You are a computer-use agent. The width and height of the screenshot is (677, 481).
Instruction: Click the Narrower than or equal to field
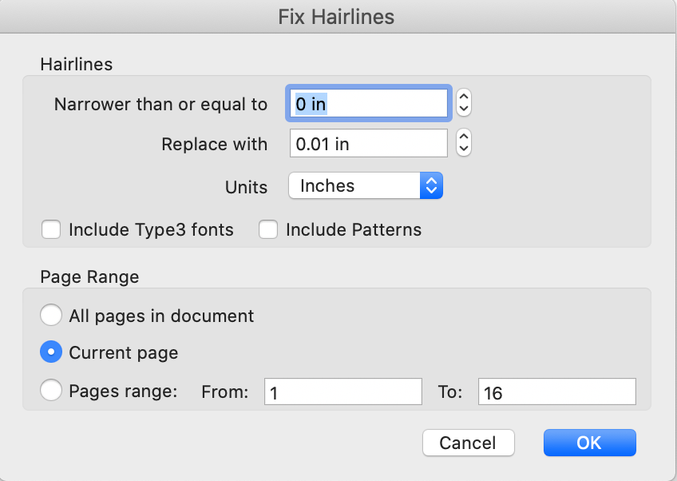coord(369,103)
